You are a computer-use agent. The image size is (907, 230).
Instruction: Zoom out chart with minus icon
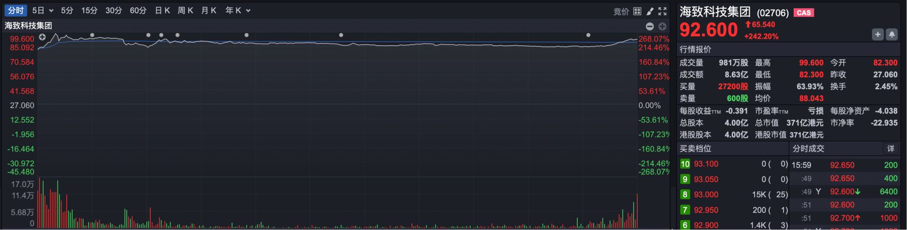(650, 26)
